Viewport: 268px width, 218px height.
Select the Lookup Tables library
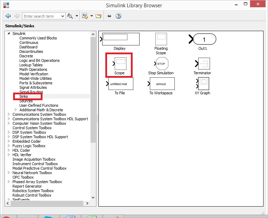tap(31, 65)
